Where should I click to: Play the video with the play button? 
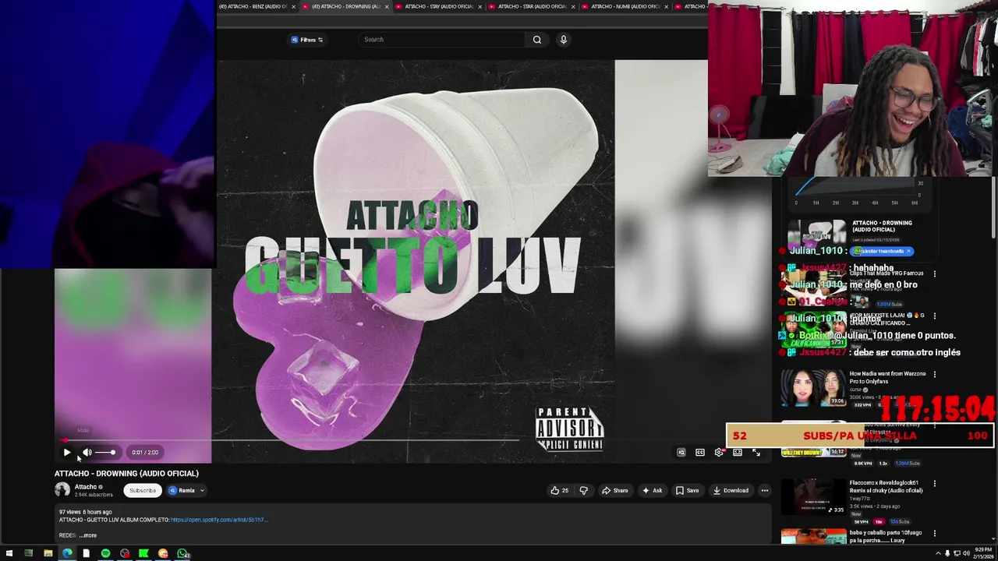click(67, 452)
